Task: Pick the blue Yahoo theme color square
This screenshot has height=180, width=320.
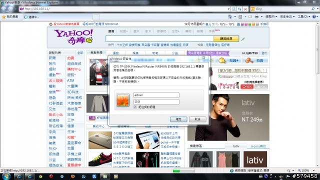Action: click(238, 24)
